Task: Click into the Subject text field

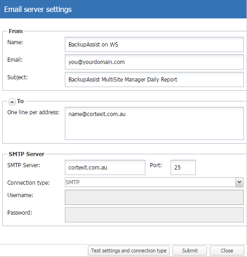Action: tap(154, 80)
